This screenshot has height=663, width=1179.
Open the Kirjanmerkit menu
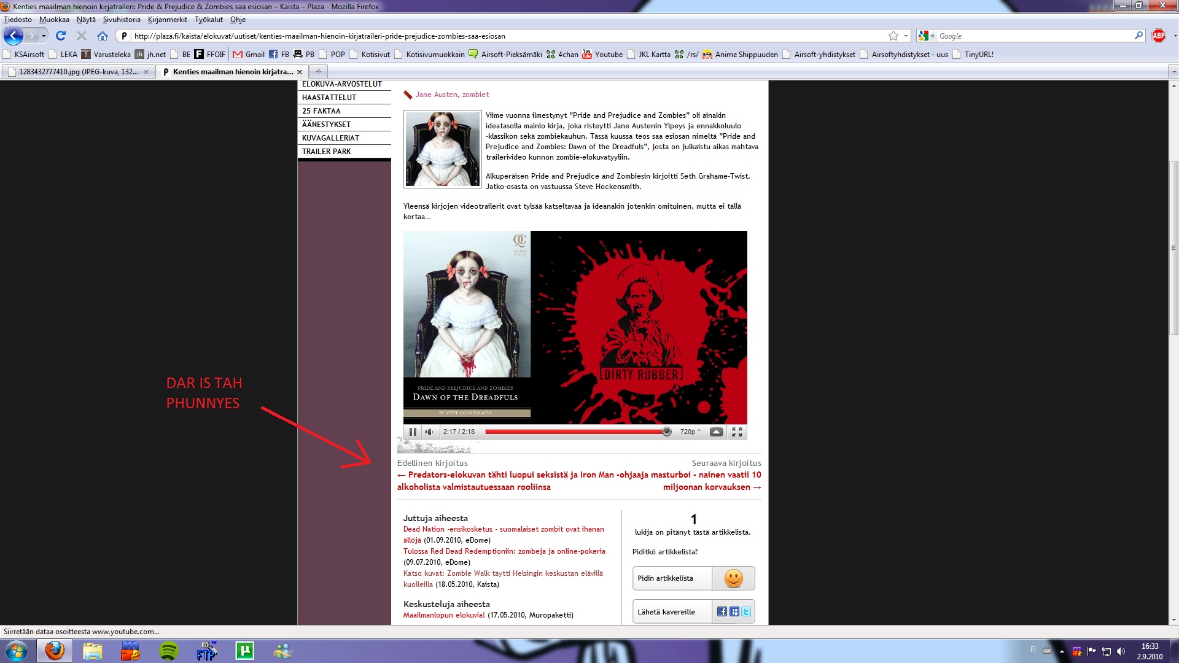click(167, 20)
